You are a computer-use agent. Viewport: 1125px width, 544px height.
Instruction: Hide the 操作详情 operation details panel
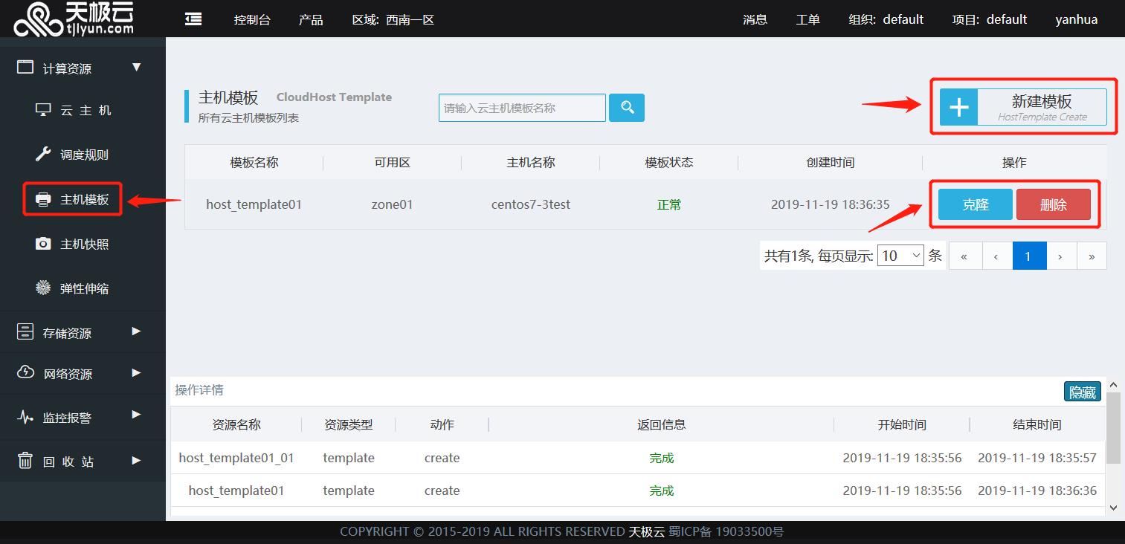pyautogui.click(x=1082, y=392)
